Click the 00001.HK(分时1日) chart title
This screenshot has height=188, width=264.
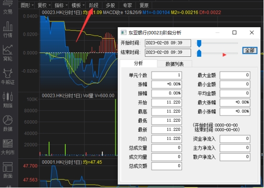click(x=62, y=162)
